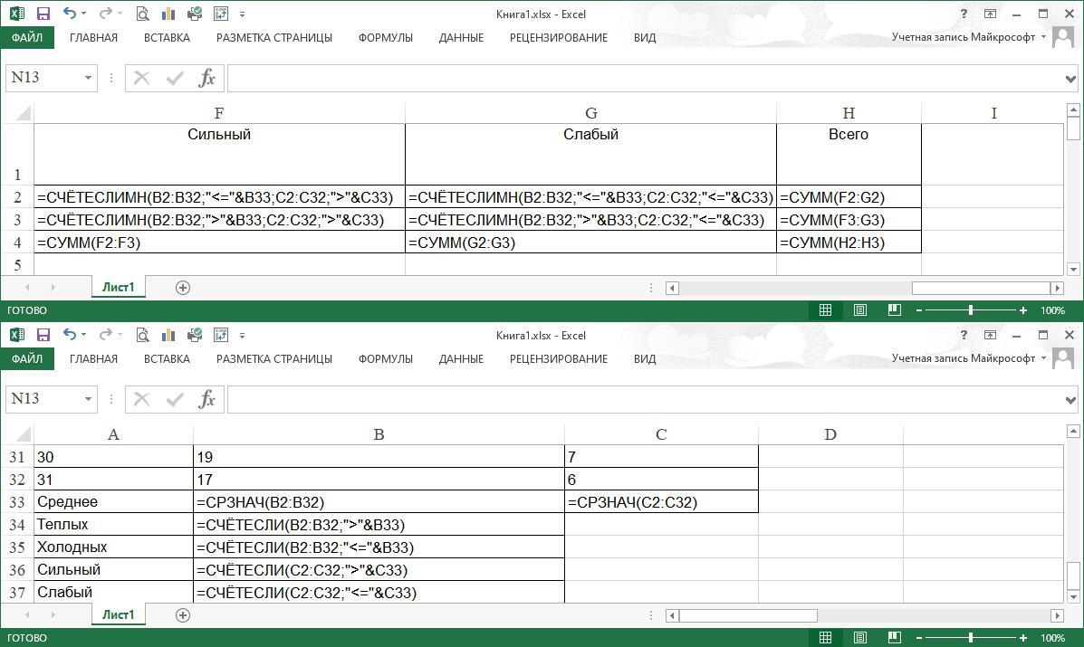Undo the last action in the upper window
Viewport: 1084px width, 647px height.
tap(69, 13)
